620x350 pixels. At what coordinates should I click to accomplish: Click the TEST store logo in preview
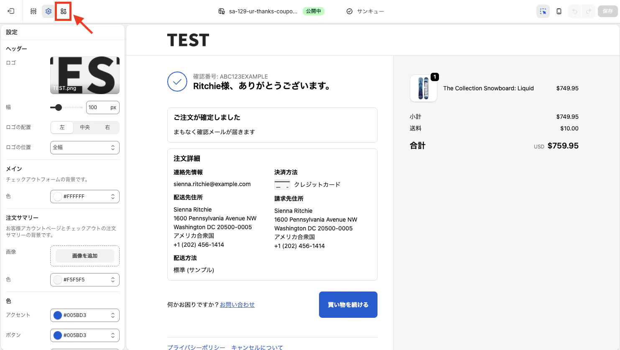point(188,40)
